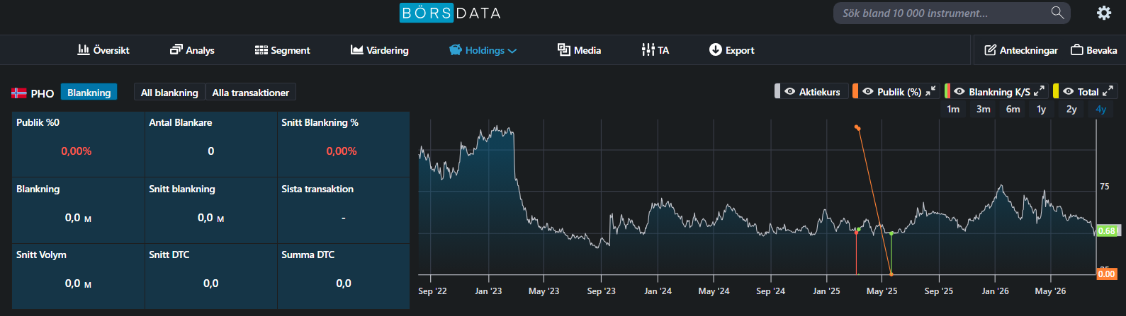
Task: Expand the Total series scale arrows
Action: click(x=1108, y=90)
